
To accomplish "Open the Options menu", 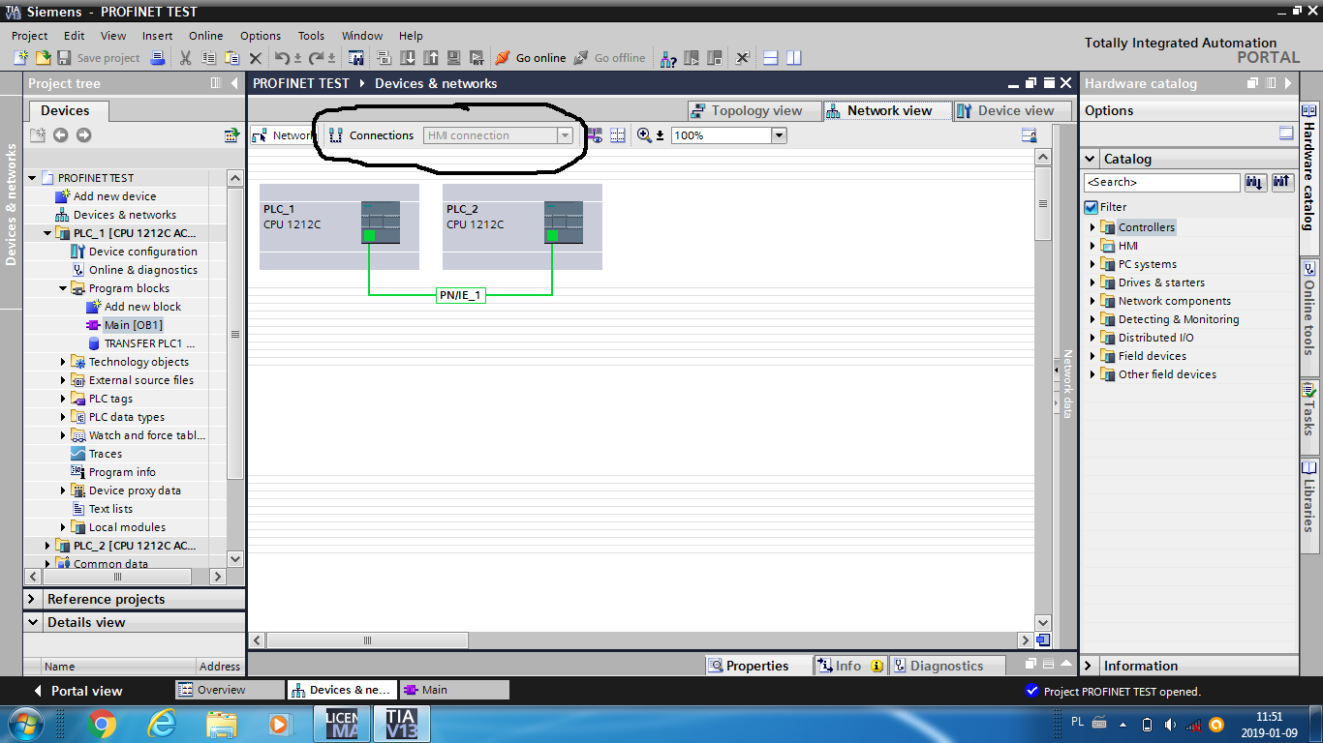I will (261, 36).
